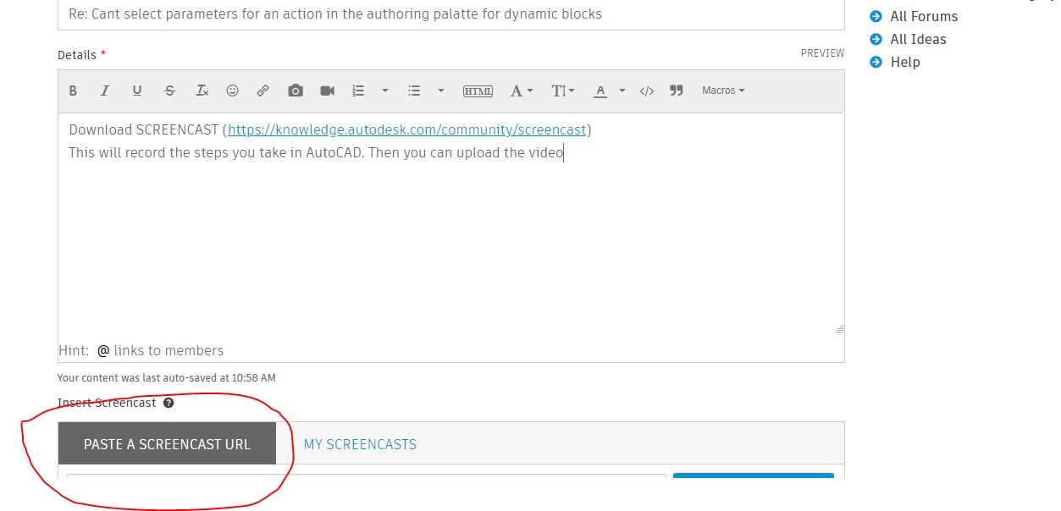1061x511 pixels.
Task: View the HTML source of the post
Action: pos(478,91)
